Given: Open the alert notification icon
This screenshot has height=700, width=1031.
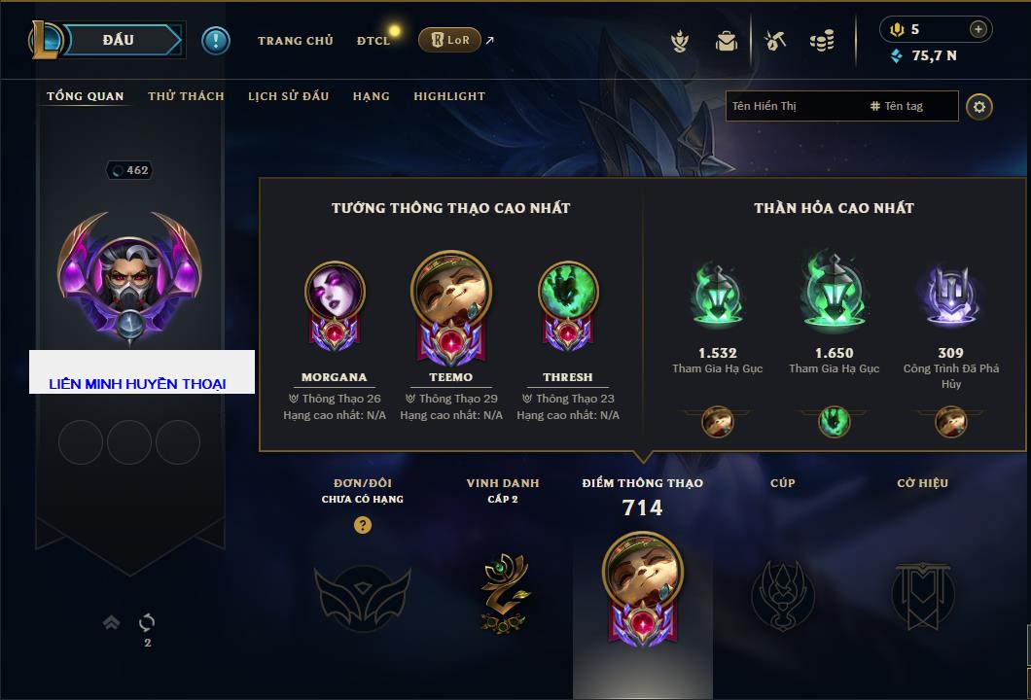Looking at the screenshot, I should click(x=216, y=41).
